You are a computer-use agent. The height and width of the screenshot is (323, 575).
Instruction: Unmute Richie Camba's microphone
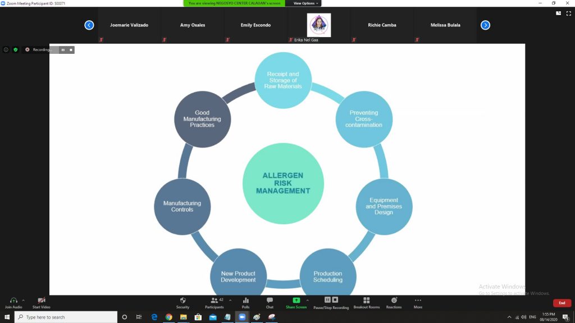click(x=354, y=39)
